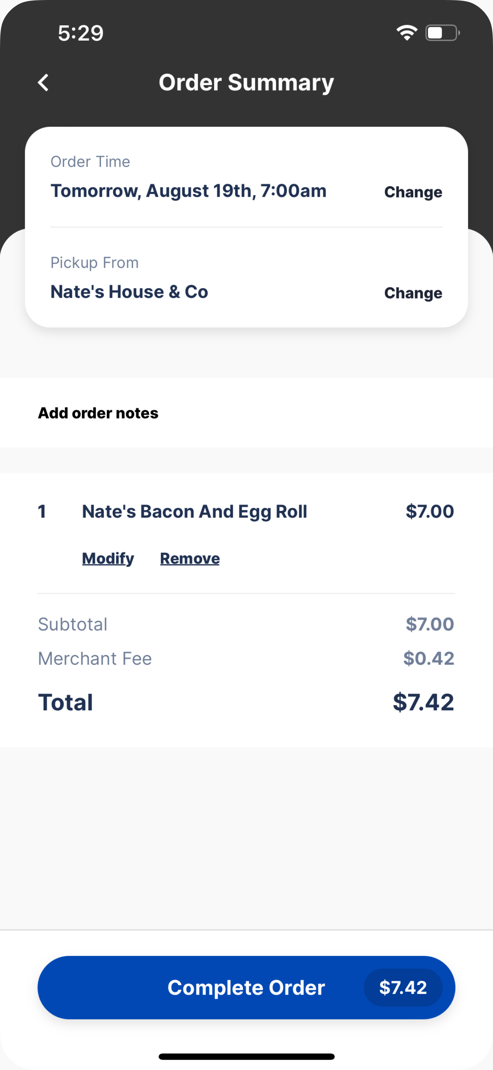Image resolution: width=493 pixels, height=1070 pixels.
Task: Tap the 5:29 clock in status bar
Action: [x=81, y=33]
